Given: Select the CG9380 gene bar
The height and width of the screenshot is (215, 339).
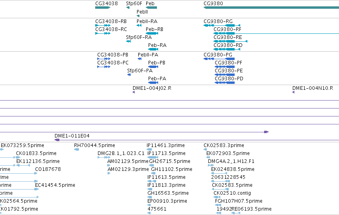Looking at the screenshot, I should click(x=271, y=8).
